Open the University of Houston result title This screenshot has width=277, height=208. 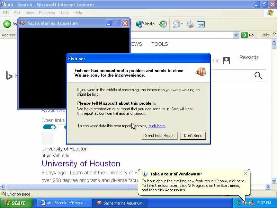coord(81,164)
